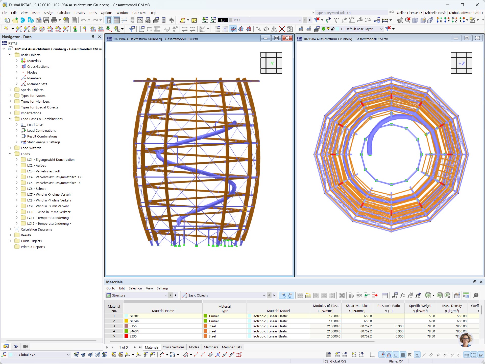Toggle navigator Display eye tab
This screenshot has width=485, height=364.
click(x=16, y=346)
